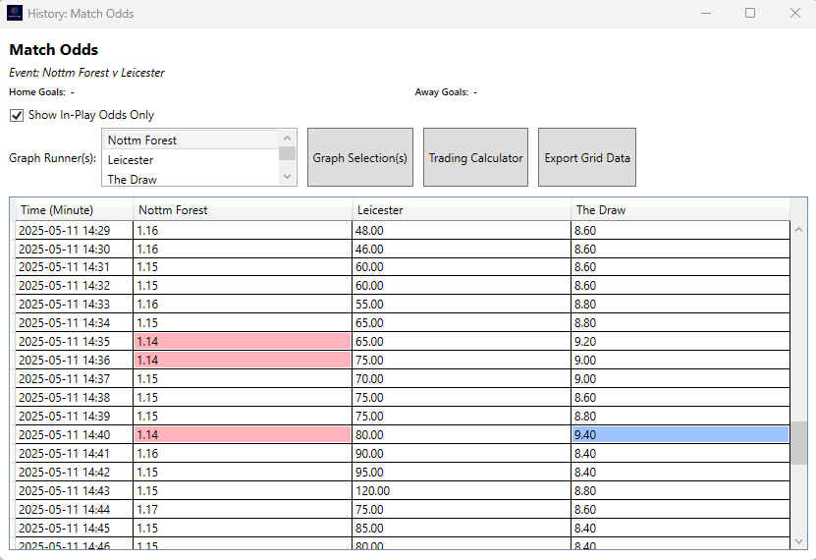Select the 2025-05-11 14:42 time cell
The width and height of the screenshot is (816, 560).
75,472
